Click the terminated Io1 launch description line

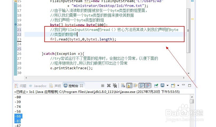click(x=97, y=92)
